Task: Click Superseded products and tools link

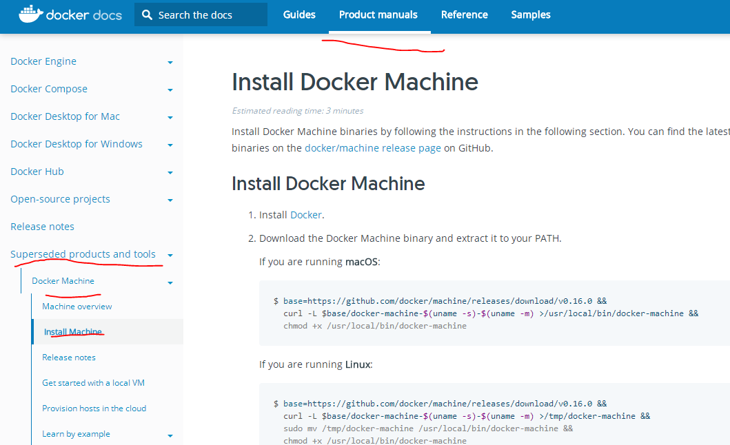Action: 83,254
